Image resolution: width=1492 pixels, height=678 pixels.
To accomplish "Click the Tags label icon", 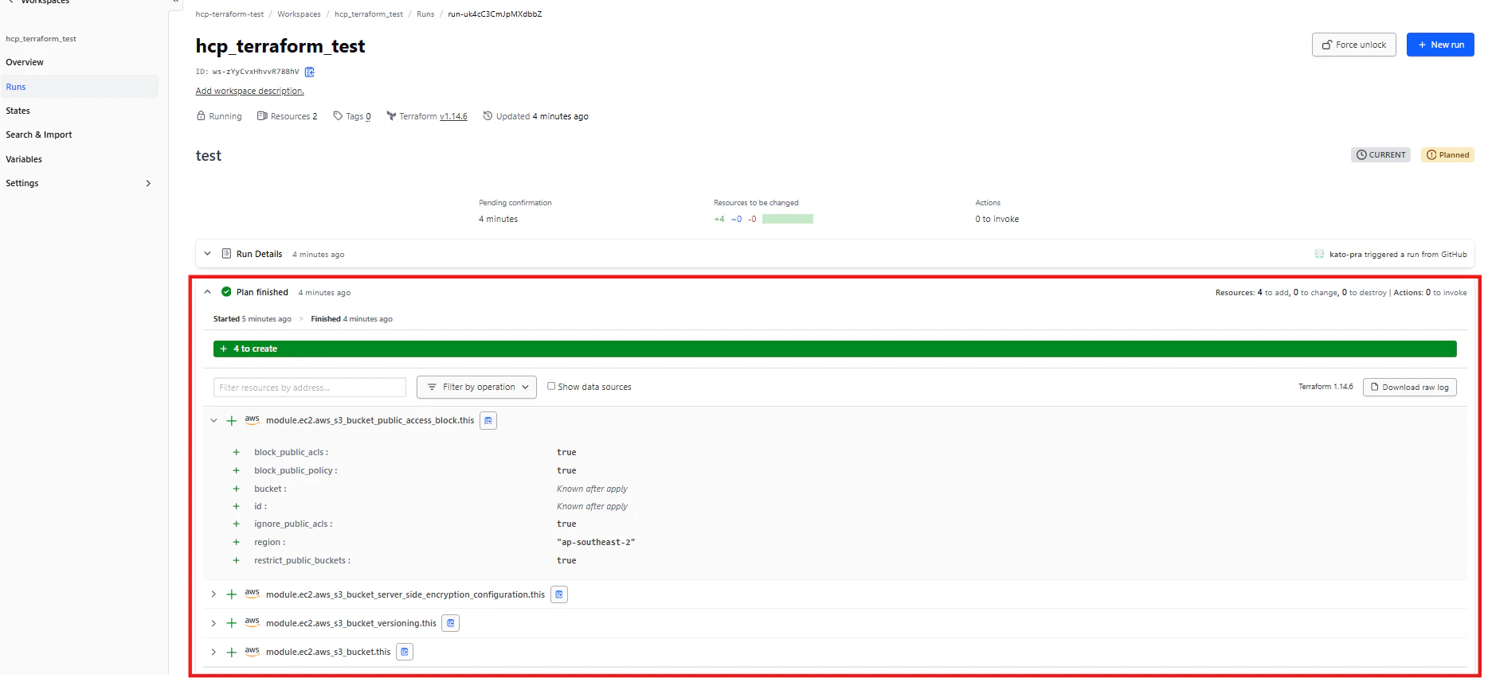I will pyautogui.click(x=338, y=116).
